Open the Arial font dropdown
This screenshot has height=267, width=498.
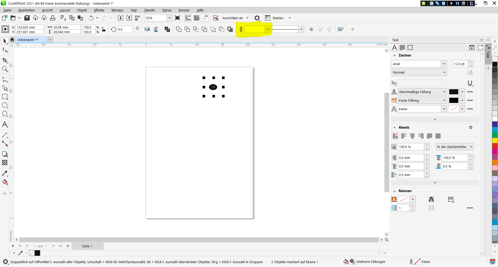pyautogui.click(x=444, y=64)
